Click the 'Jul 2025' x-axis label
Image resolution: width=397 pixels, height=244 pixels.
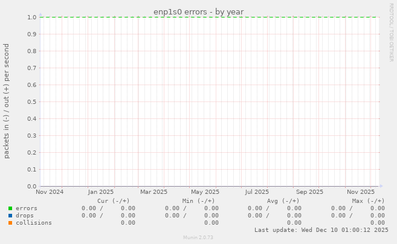pyautogui.click(x=257, y=192)
